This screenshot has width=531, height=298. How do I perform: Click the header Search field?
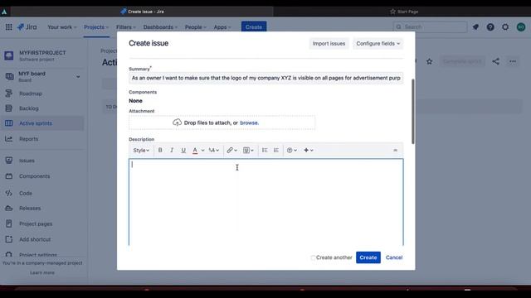(430, 27)
